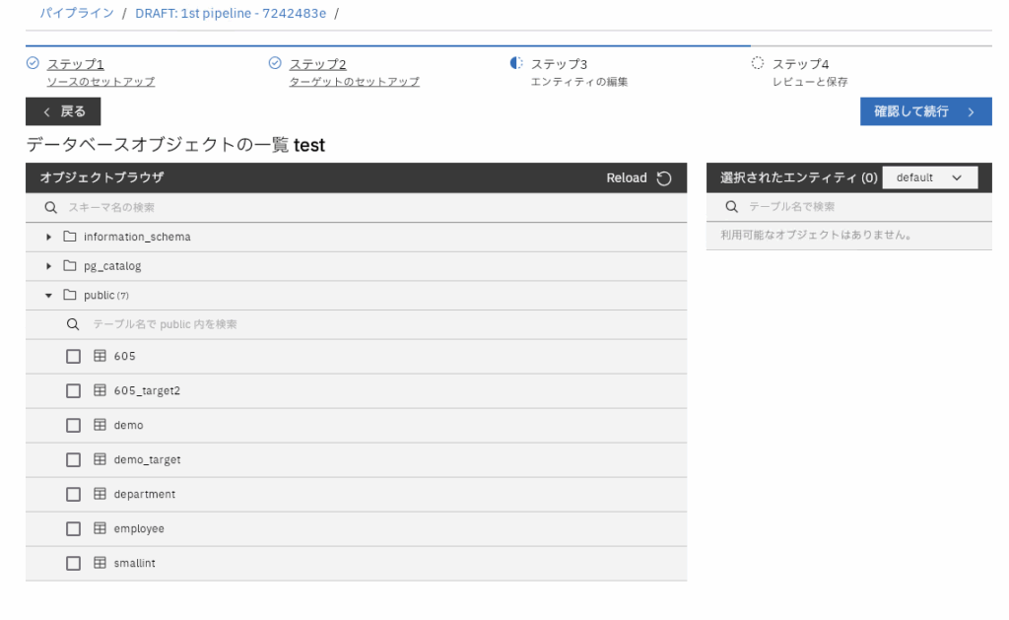The width and height of the screenshot is (1009, 620).
Task: Click the 戻る back button
Action: (63, 111)
